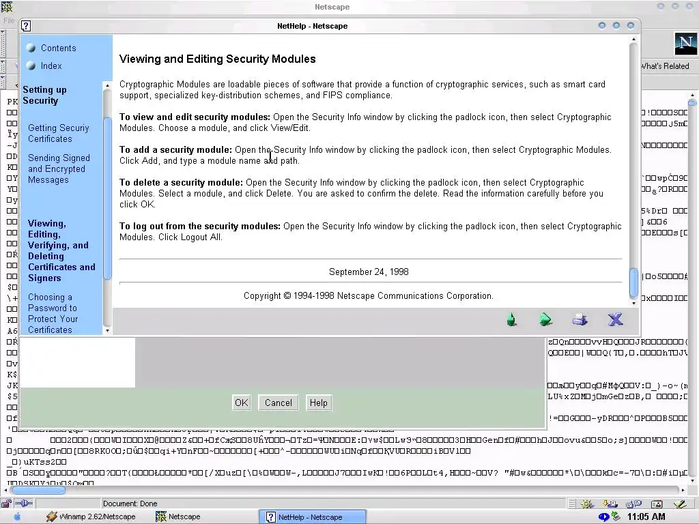
Task: Open the File menu in Netscape window
Action: (9, 20)
